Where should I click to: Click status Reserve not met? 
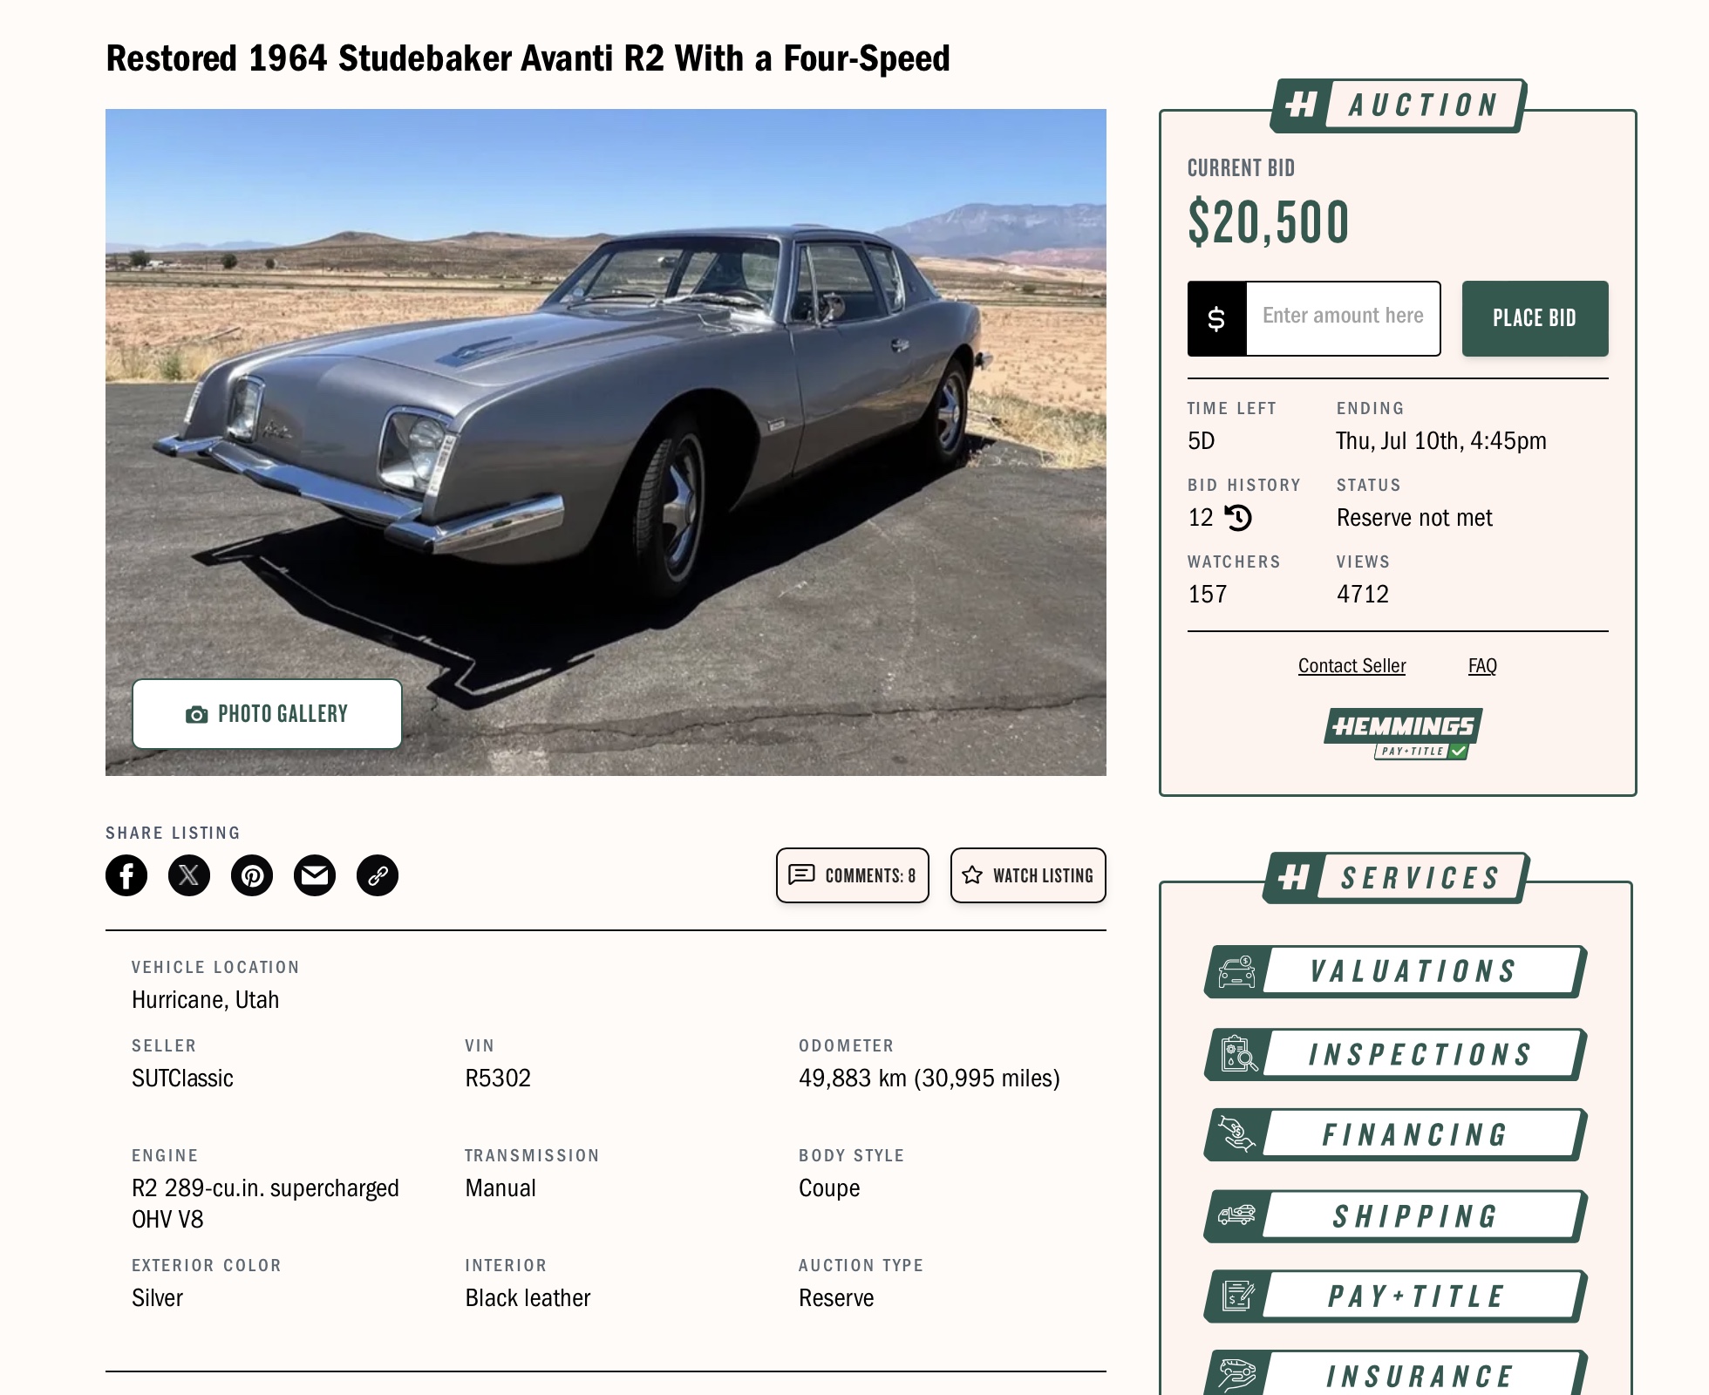point(1414,518)
